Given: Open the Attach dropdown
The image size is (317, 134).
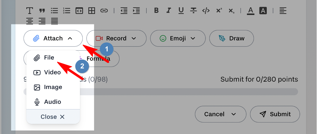Looking at the screenshot, I should pyautogui.click(x=53, y=38).
